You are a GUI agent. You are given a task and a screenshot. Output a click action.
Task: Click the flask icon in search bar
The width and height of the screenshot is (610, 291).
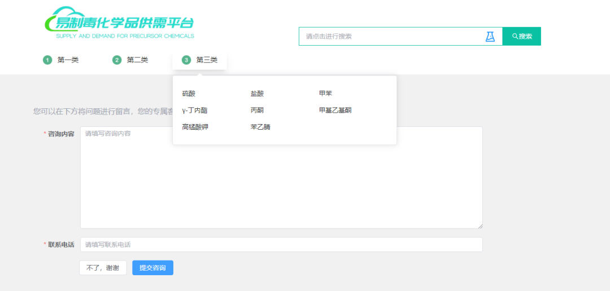[x=490, y=37]
